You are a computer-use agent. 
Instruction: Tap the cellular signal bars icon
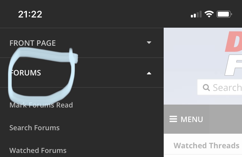[196, 14]
